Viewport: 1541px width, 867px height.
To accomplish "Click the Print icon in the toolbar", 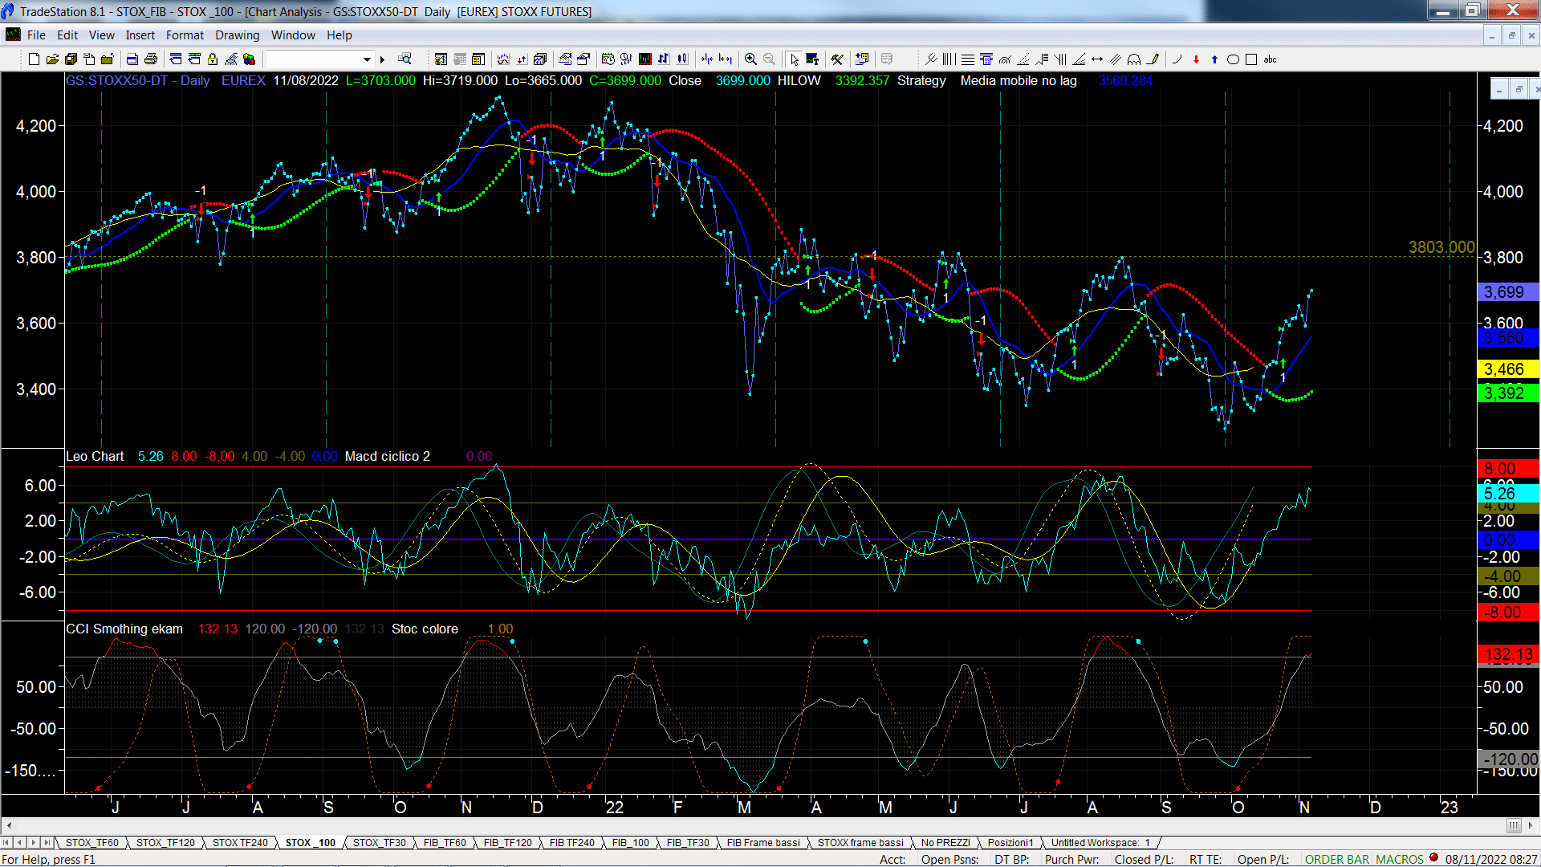I will 150,59.
